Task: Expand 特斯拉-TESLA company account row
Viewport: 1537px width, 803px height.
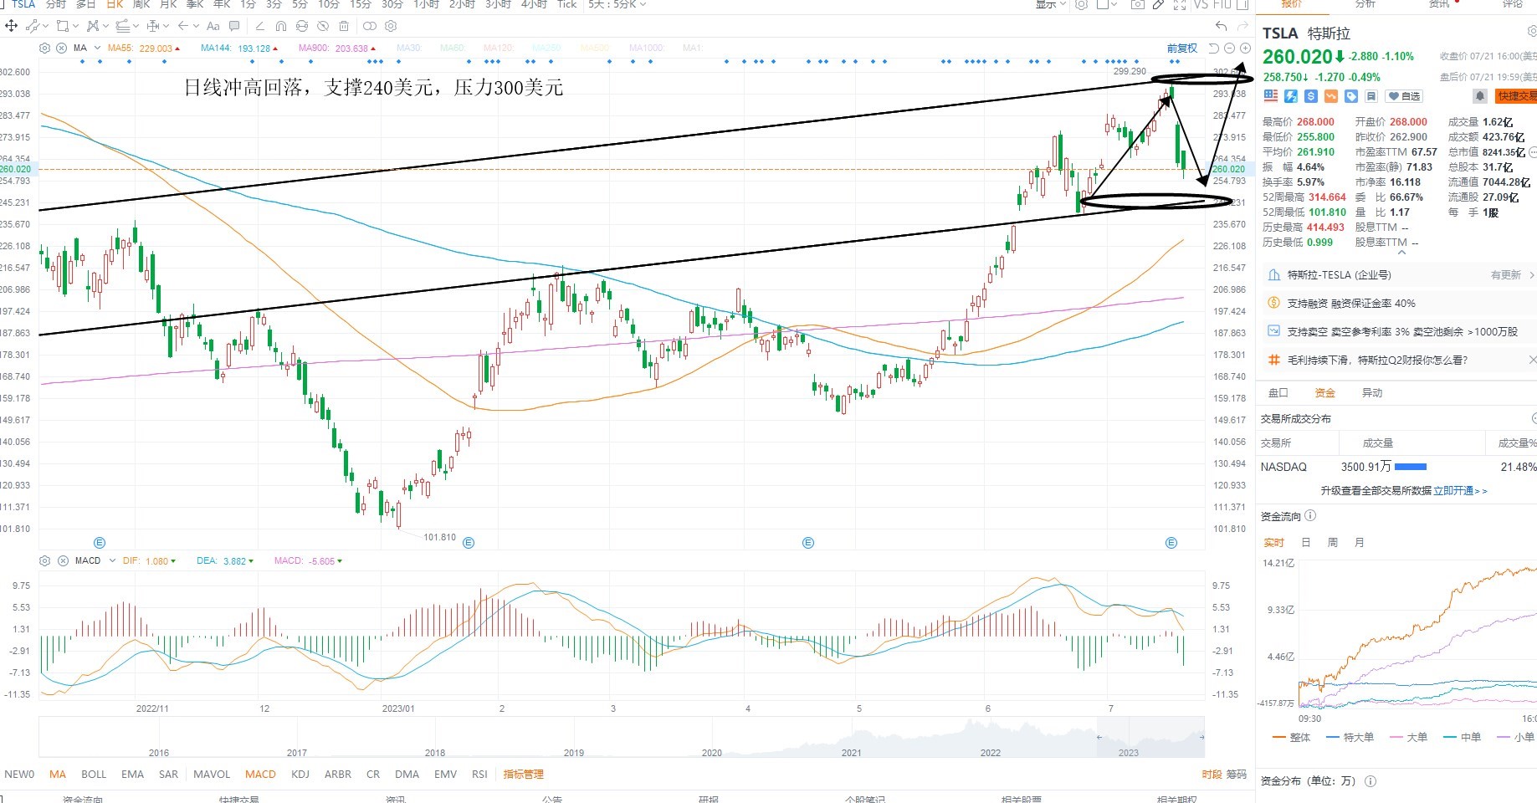Action: coord(1400,275)
